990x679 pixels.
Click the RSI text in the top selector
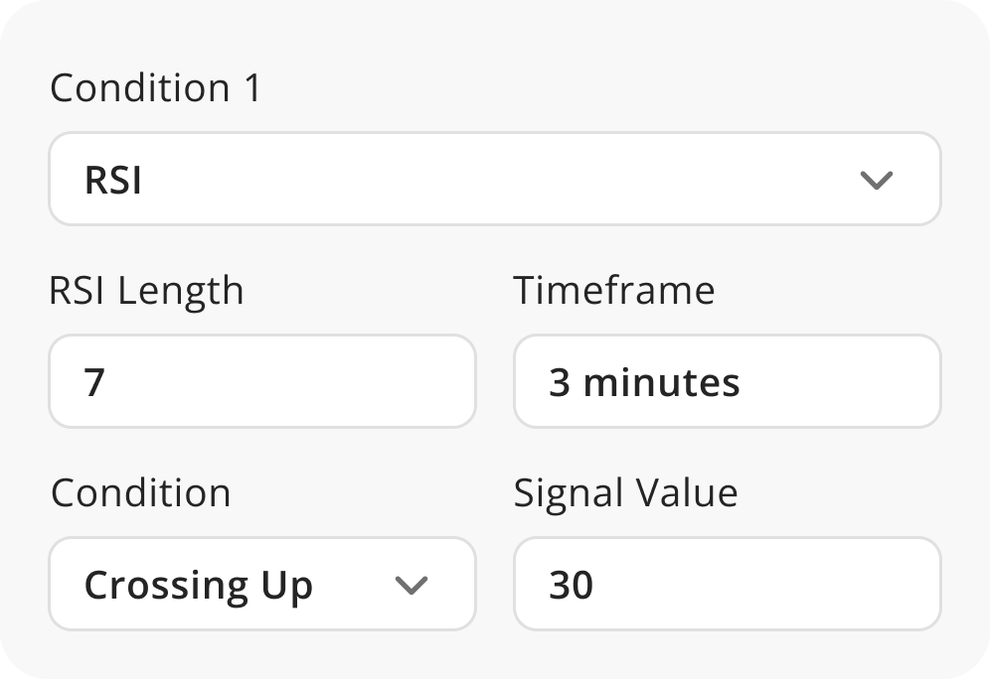point(112,180)
